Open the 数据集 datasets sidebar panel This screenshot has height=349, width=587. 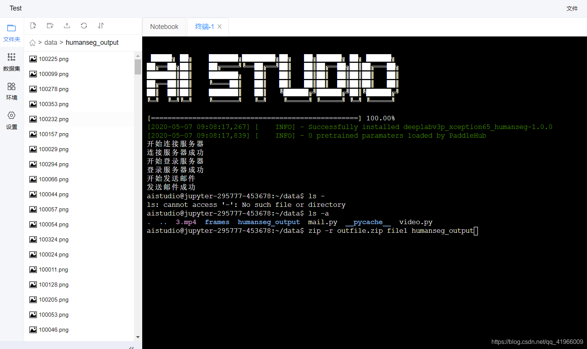click(x=12, y=62)
